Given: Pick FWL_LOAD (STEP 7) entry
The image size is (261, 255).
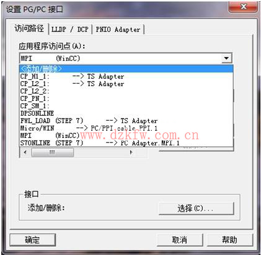Looking at the screenshot, I should coord(126,121).
